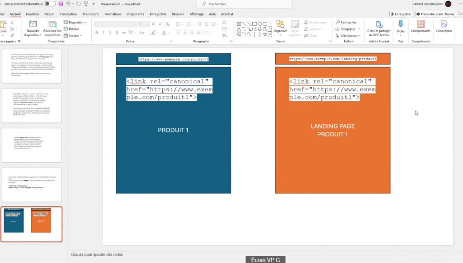
Task: Click the Undo arrow icon
Action: pos(68,4)
